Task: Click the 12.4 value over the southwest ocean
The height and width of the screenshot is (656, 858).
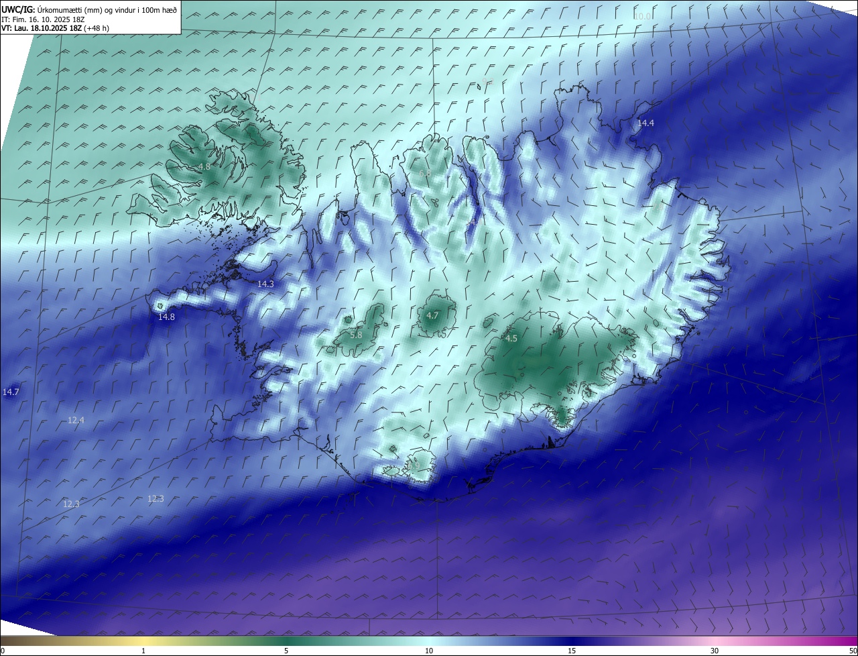Action: click(76, 420)
